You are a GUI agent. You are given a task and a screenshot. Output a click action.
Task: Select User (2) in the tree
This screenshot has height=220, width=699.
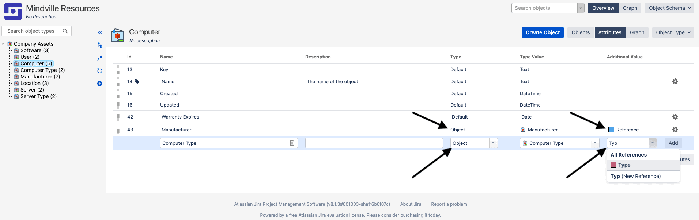coord(30,57)
